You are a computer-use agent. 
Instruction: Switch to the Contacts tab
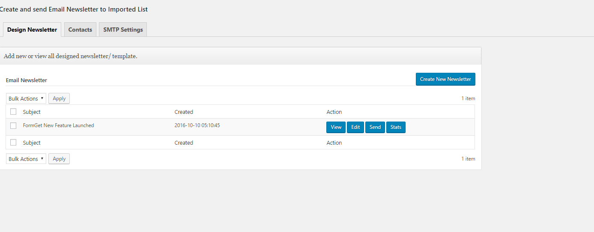[x=80, y=30]
